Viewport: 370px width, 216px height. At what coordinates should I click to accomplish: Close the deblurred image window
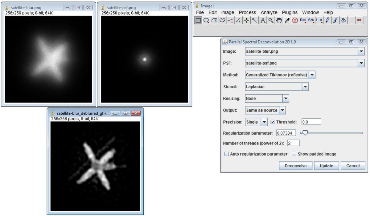(135, 113)
